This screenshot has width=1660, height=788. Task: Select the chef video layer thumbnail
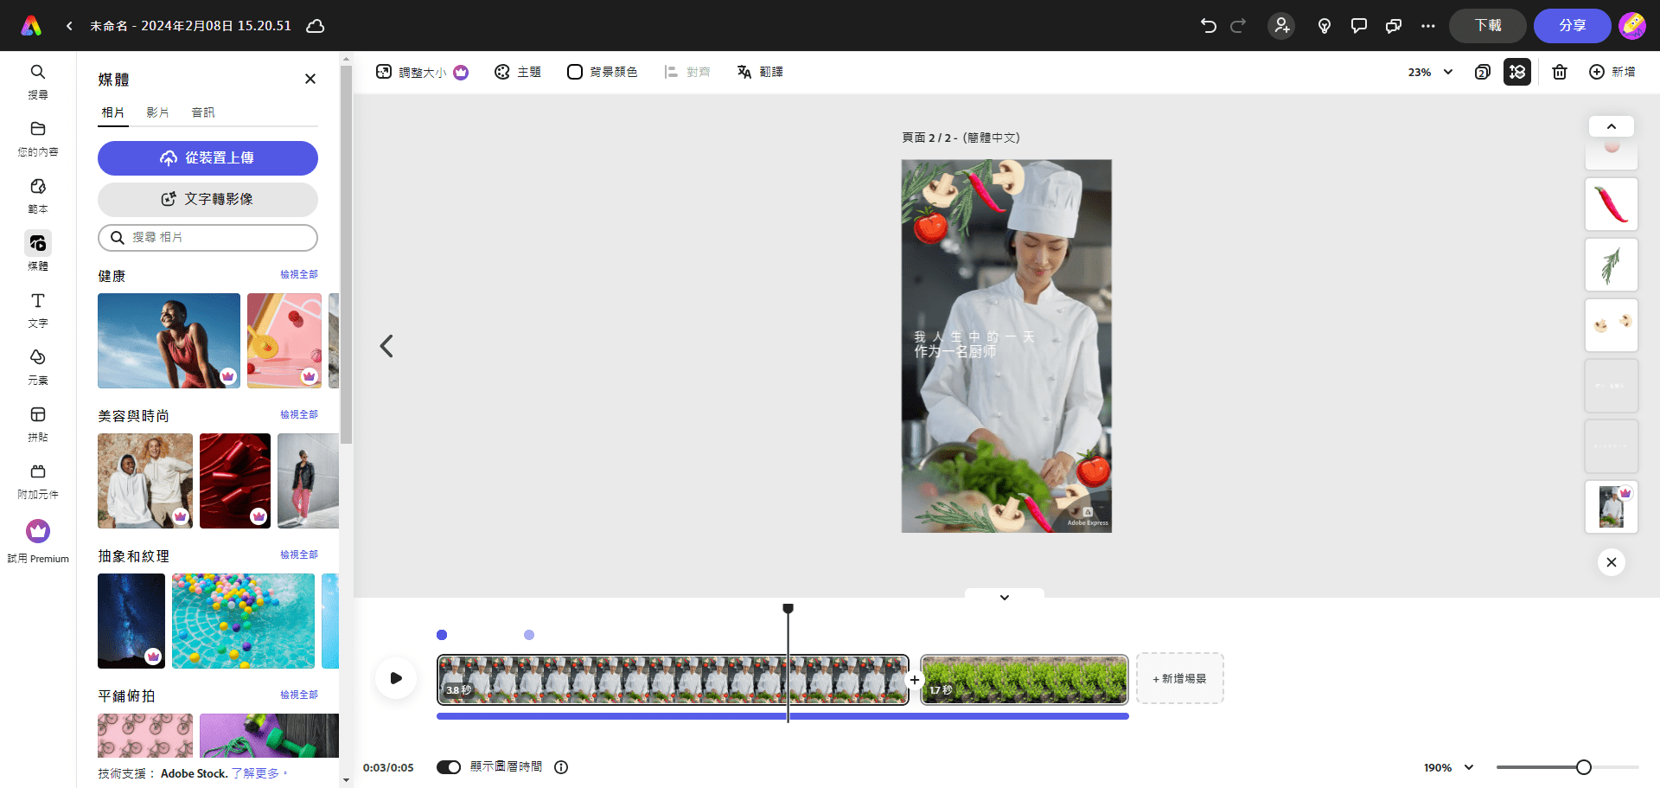point(1612,507)
